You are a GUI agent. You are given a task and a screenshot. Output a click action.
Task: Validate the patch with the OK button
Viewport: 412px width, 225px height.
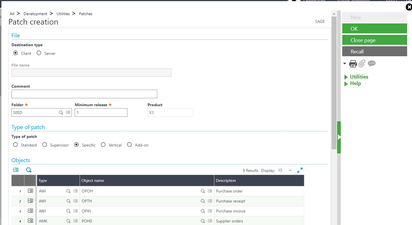(x=374, y=28)
